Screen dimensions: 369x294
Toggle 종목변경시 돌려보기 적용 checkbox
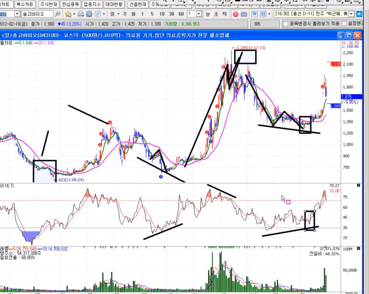(x=285, y=24)
